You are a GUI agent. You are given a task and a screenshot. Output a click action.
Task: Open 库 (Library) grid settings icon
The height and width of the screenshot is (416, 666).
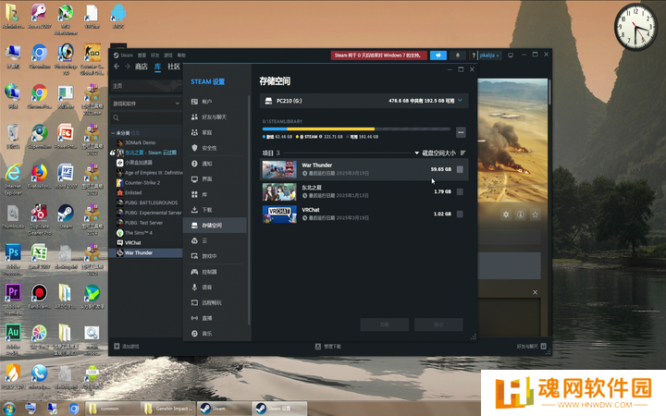194,194
